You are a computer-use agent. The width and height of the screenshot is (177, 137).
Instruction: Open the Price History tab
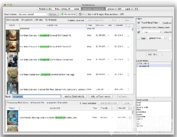(63, 9)
